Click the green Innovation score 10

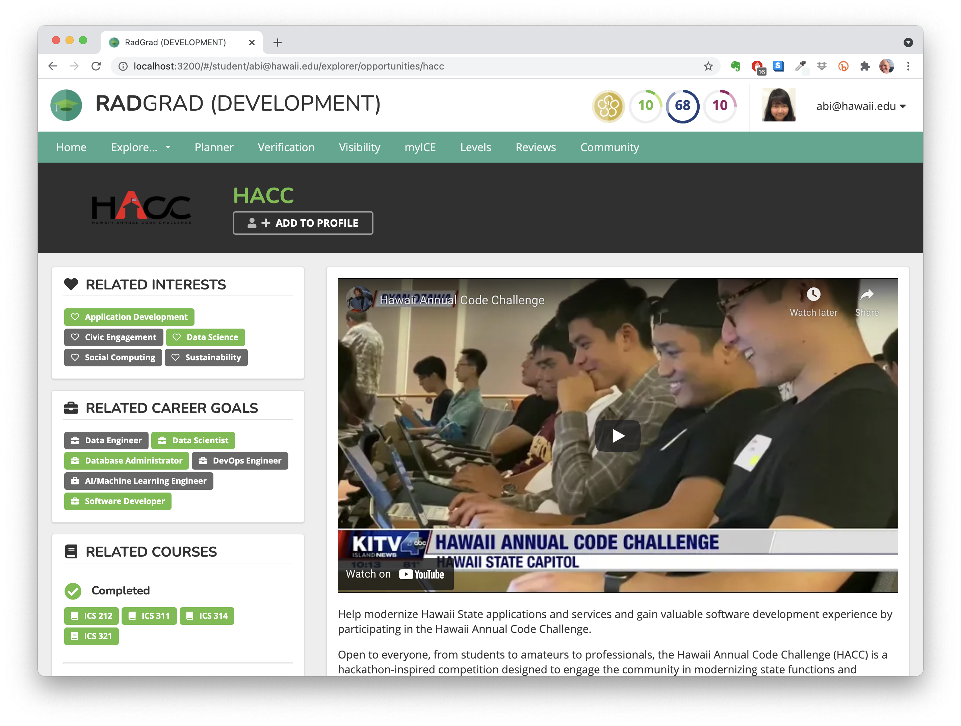646,106
